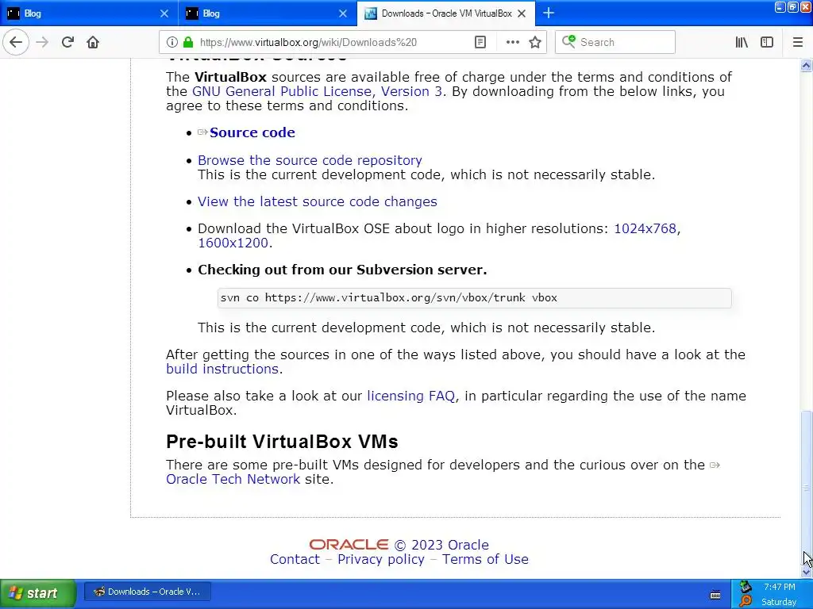Open the browser home page

(93, 42)
